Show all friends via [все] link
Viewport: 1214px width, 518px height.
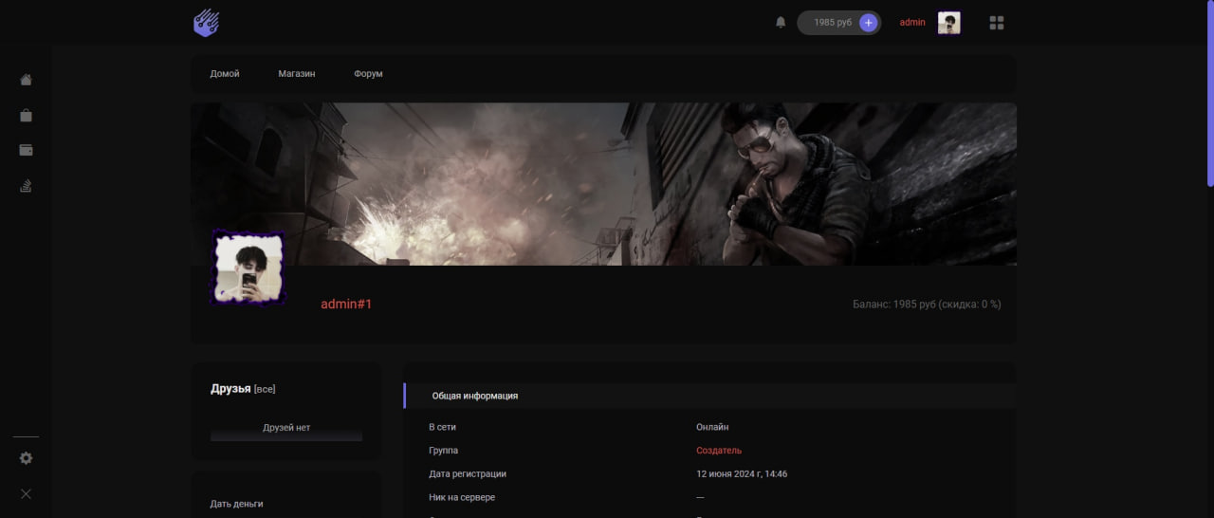pos(265,389)
